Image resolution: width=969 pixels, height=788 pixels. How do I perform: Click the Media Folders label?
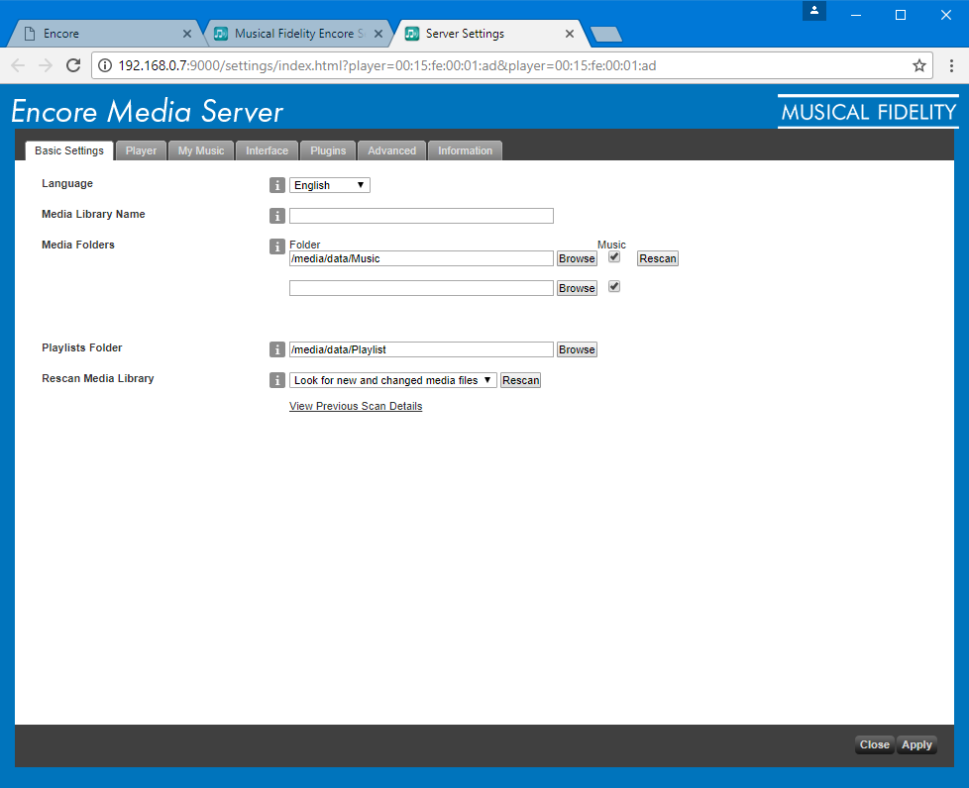[78, 245]
